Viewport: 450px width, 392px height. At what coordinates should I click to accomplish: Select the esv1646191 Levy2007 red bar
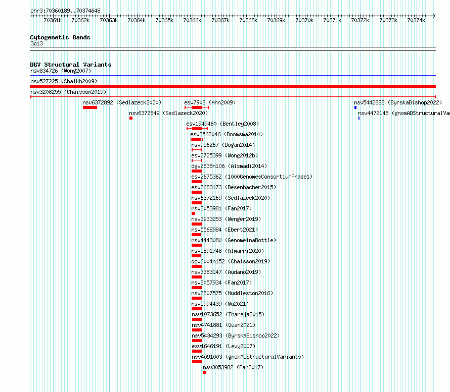coord(197,351)
